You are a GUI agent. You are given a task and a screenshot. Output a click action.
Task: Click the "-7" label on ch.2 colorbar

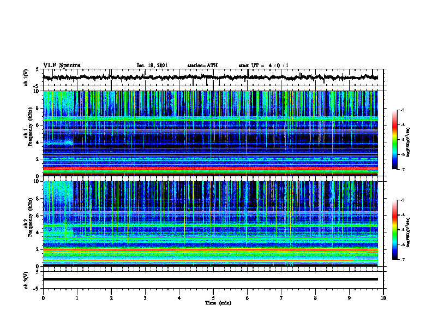pyautogui.click(x=403, y=259)
